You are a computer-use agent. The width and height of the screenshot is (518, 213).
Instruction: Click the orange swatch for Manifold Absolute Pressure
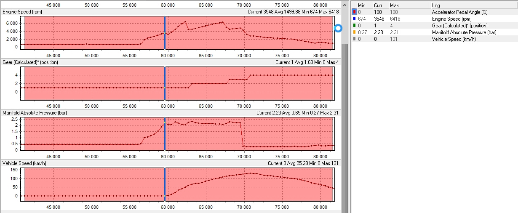354,32
